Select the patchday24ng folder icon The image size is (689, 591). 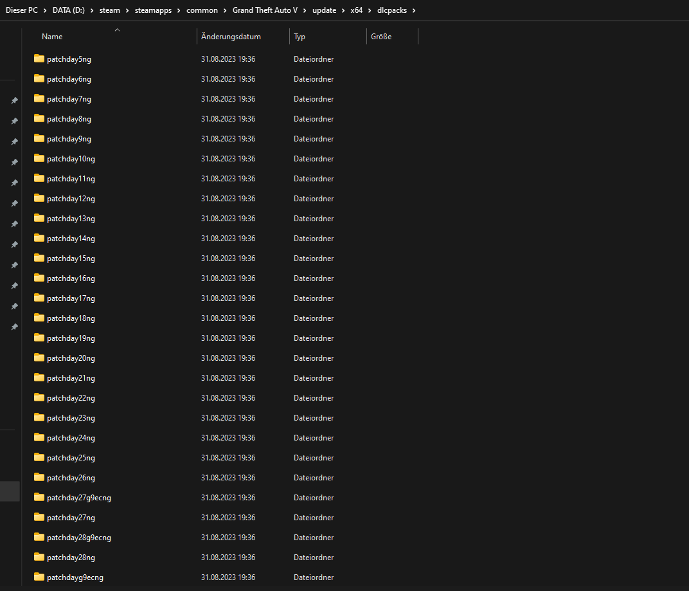click(39, 437)
